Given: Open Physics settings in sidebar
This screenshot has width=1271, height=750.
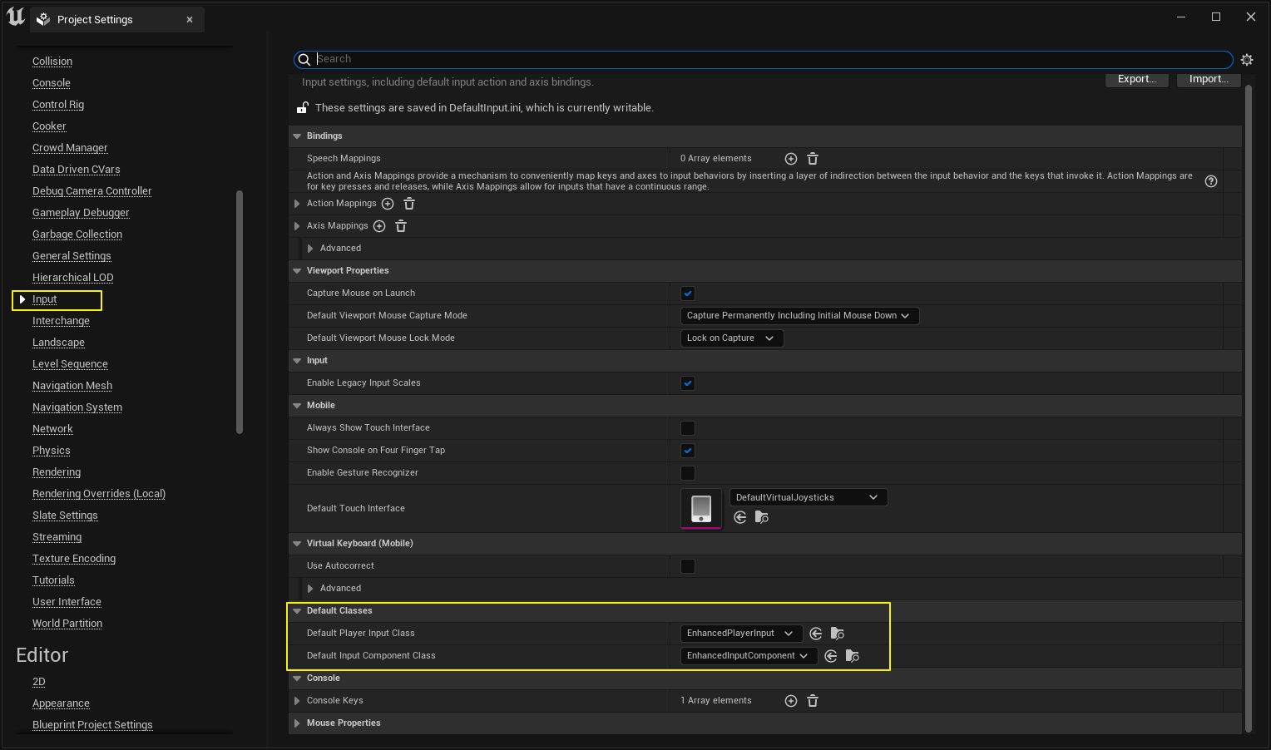Looking at the screenshot, I should tap(52, 451).
